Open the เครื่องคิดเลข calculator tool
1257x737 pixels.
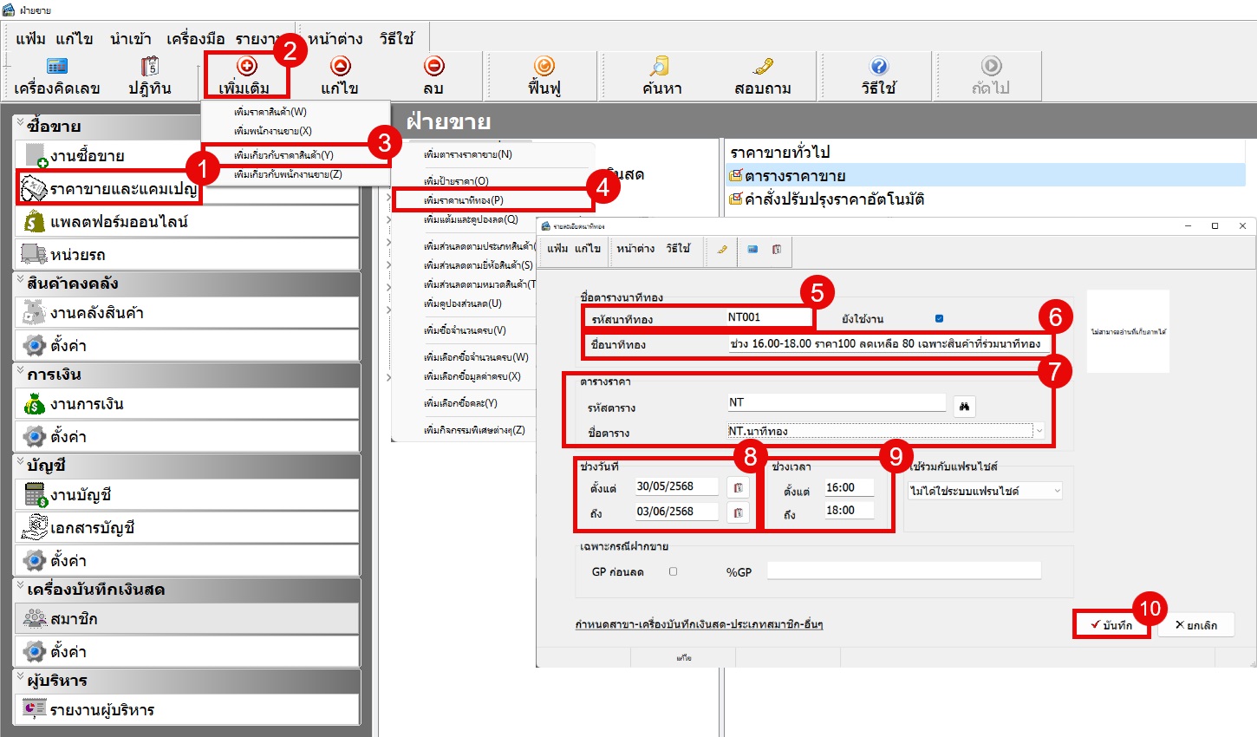57,75
